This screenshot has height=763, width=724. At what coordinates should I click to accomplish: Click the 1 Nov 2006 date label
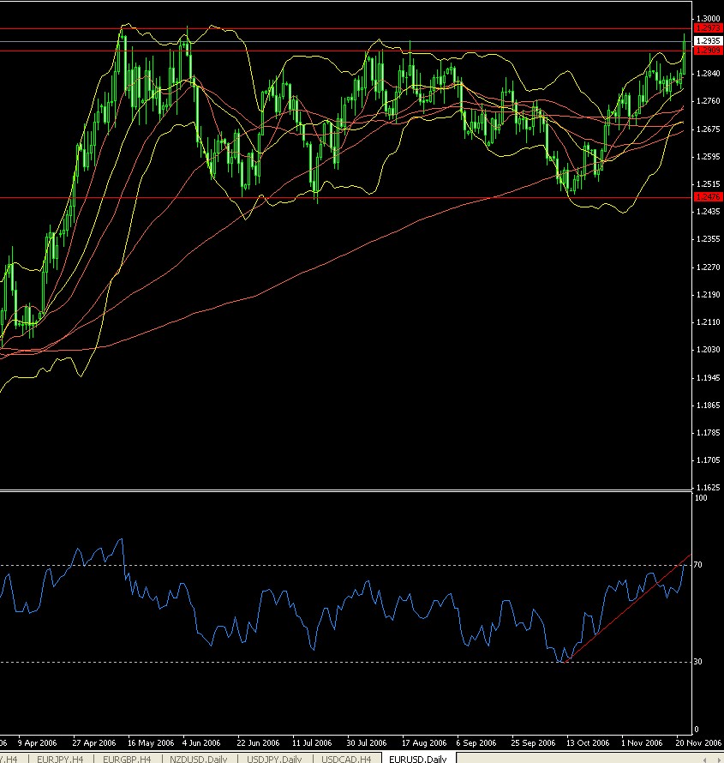click(x=642, y=743)
